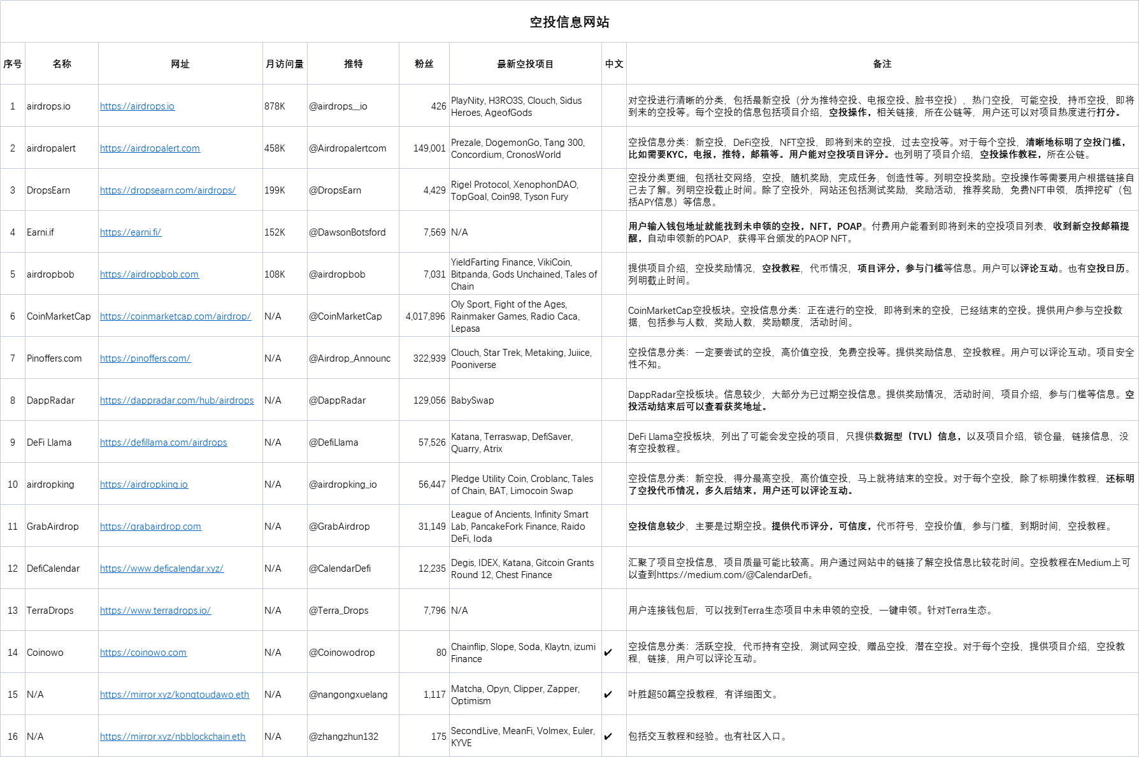1139x757 pixels.
Task: Select the followers cell 4,017,896
Action: (x=426, y=316)
